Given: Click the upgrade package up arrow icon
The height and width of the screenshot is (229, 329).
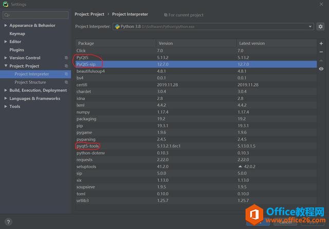Looking at the screenshot, I should pos(321,61).
